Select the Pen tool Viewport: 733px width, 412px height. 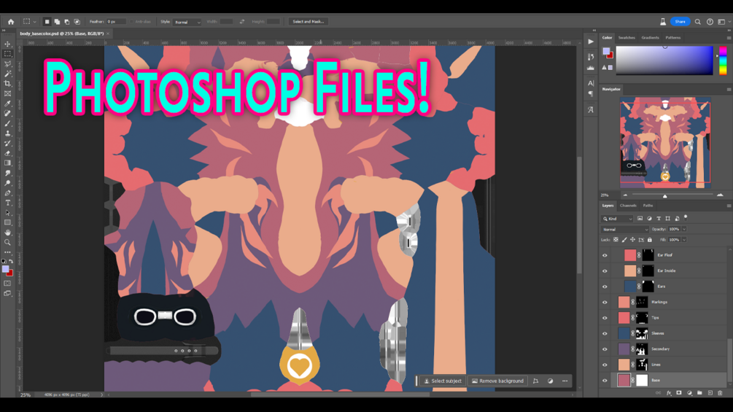point(7,193)
